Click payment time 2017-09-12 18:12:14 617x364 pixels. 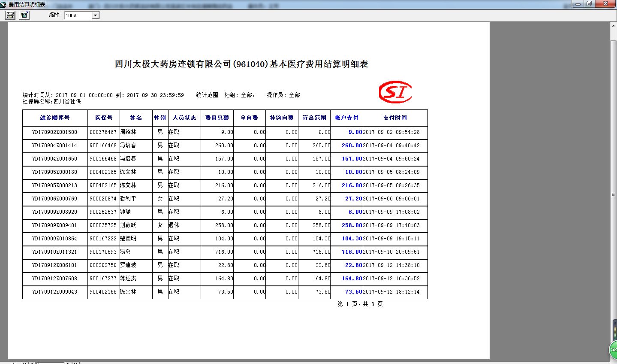click(391, 292)
